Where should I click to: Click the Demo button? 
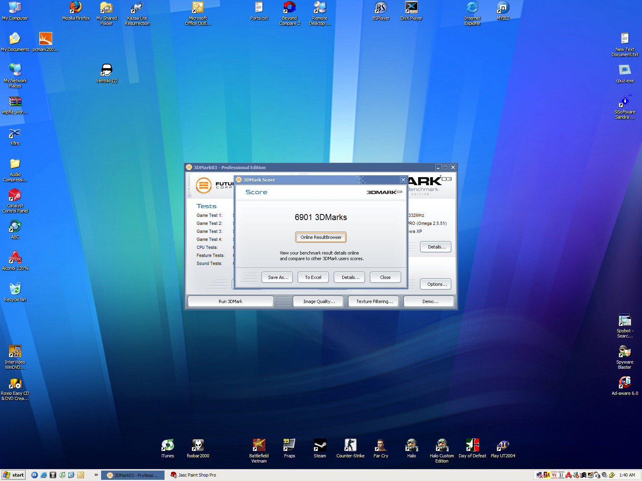(429, 301)
